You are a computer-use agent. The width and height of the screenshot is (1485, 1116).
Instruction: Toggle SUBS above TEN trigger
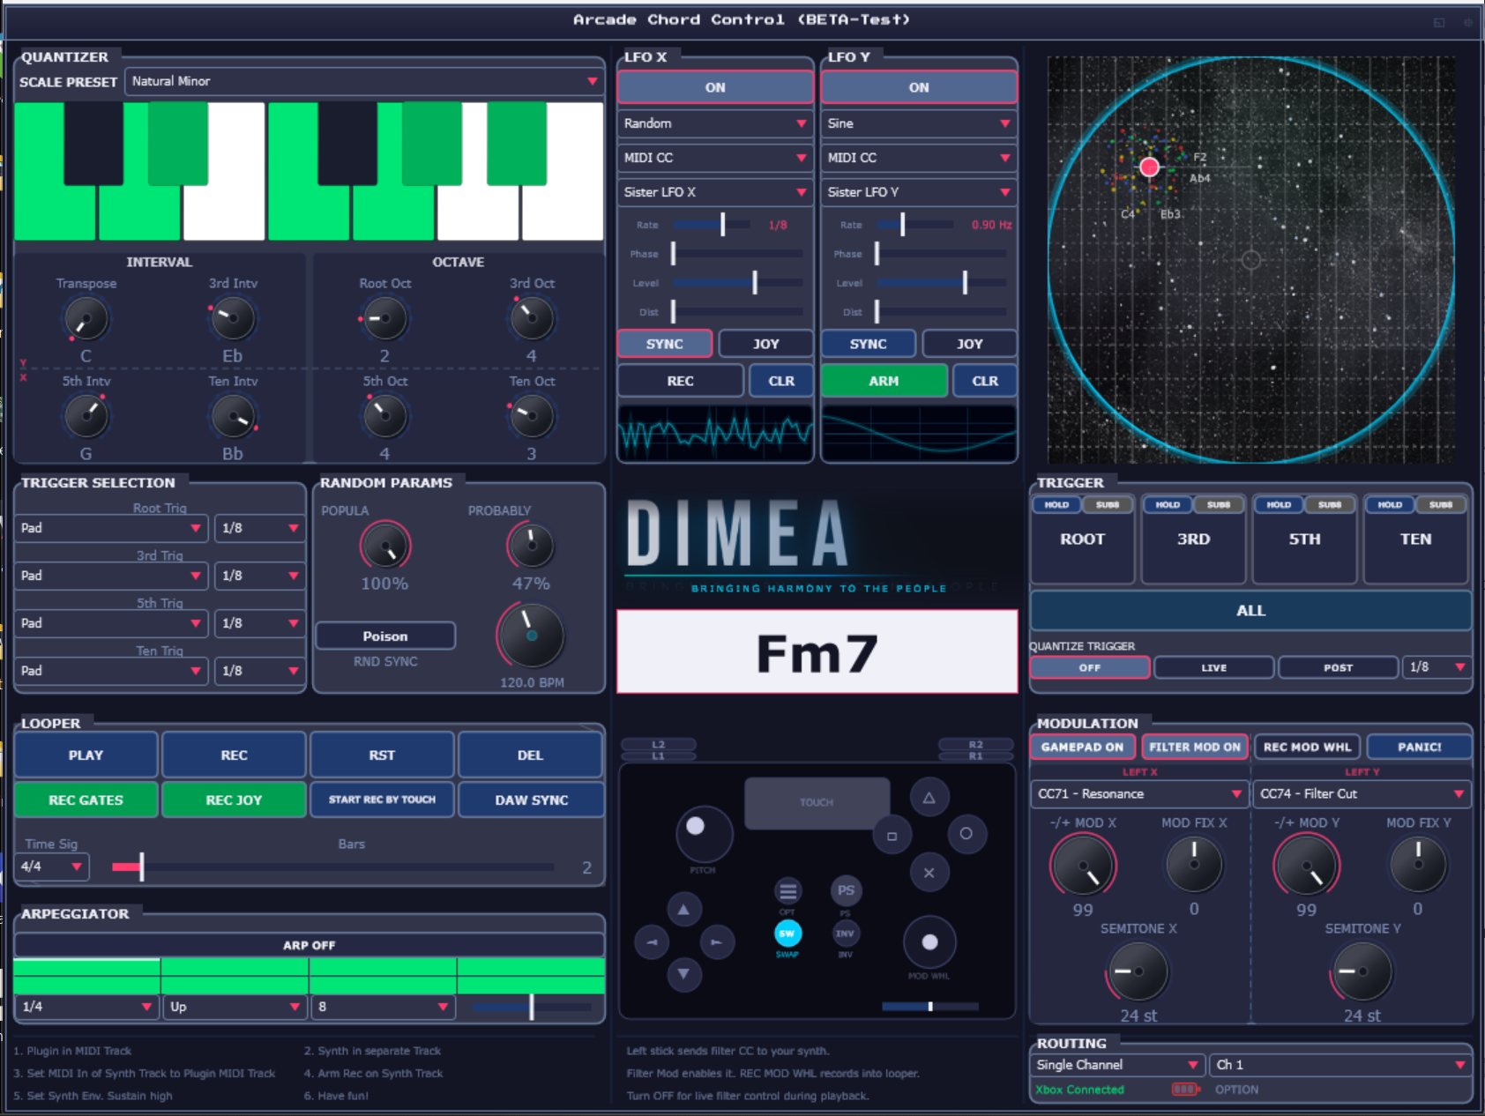pos(1441,505)
